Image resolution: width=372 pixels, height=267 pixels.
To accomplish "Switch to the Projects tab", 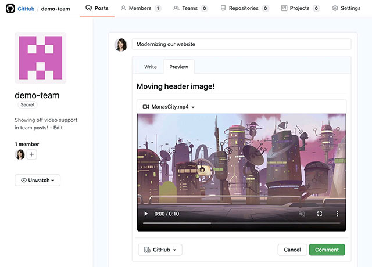I will pyautogui.click(x=300, y=8).
